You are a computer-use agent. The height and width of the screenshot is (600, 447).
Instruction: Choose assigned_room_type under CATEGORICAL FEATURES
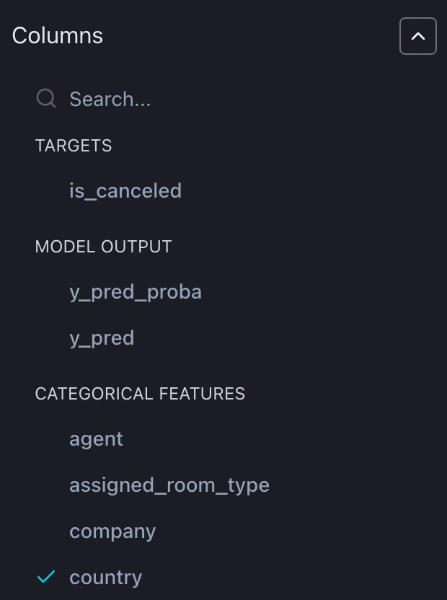pyautogui.click(x=169, y=485)
